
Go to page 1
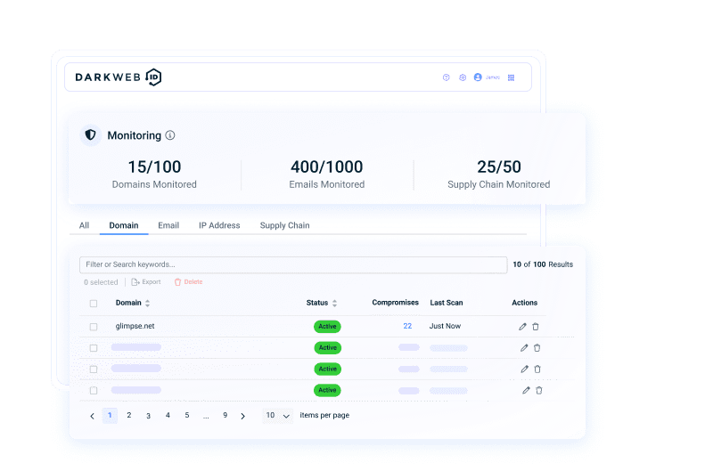(x=110, y=415)
